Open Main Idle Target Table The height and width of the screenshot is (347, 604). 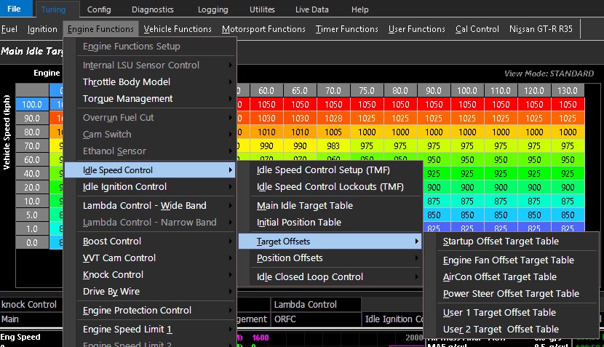[x=304, y=206]
